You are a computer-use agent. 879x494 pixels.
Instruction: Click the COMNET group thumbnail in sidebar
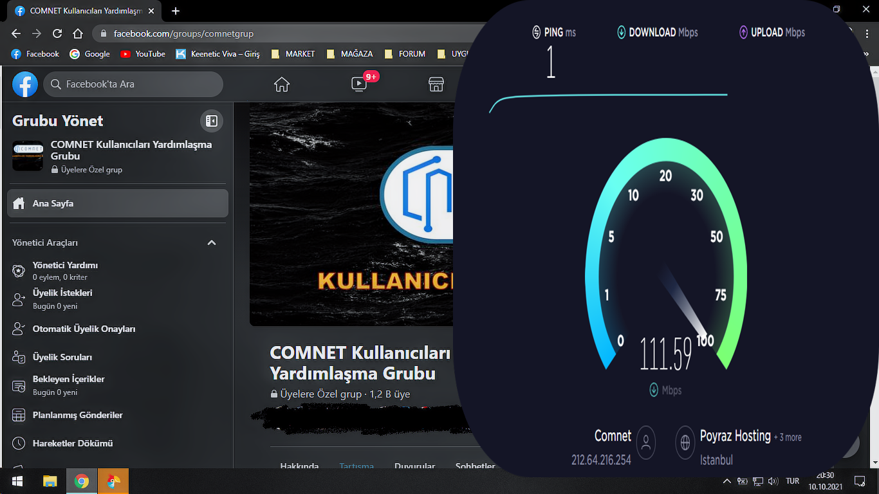[x=28, y=156]
